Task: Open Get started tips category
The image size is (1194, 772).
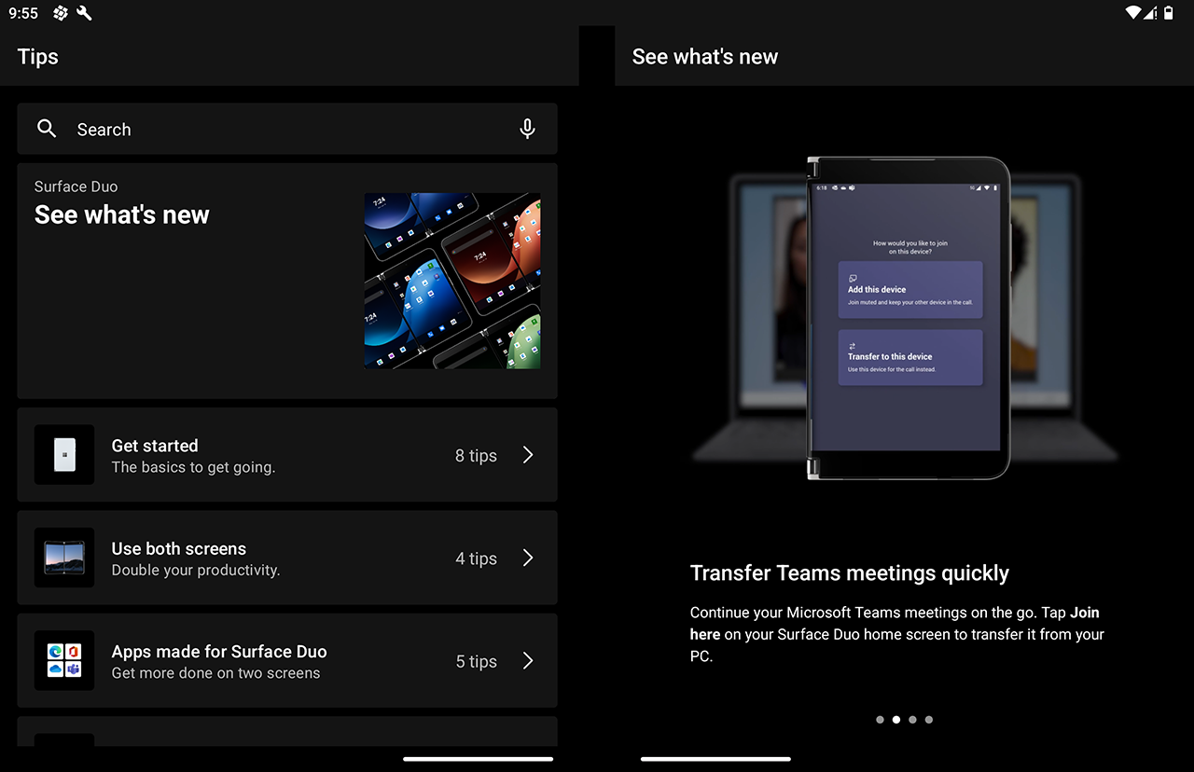Action: coord(287,455)
